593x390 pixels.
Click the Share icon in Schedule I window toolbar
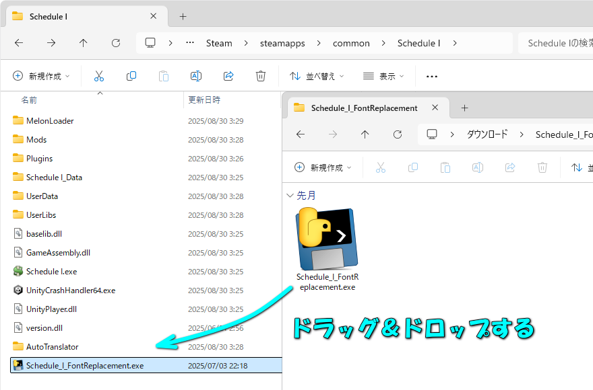click(228, 76)
